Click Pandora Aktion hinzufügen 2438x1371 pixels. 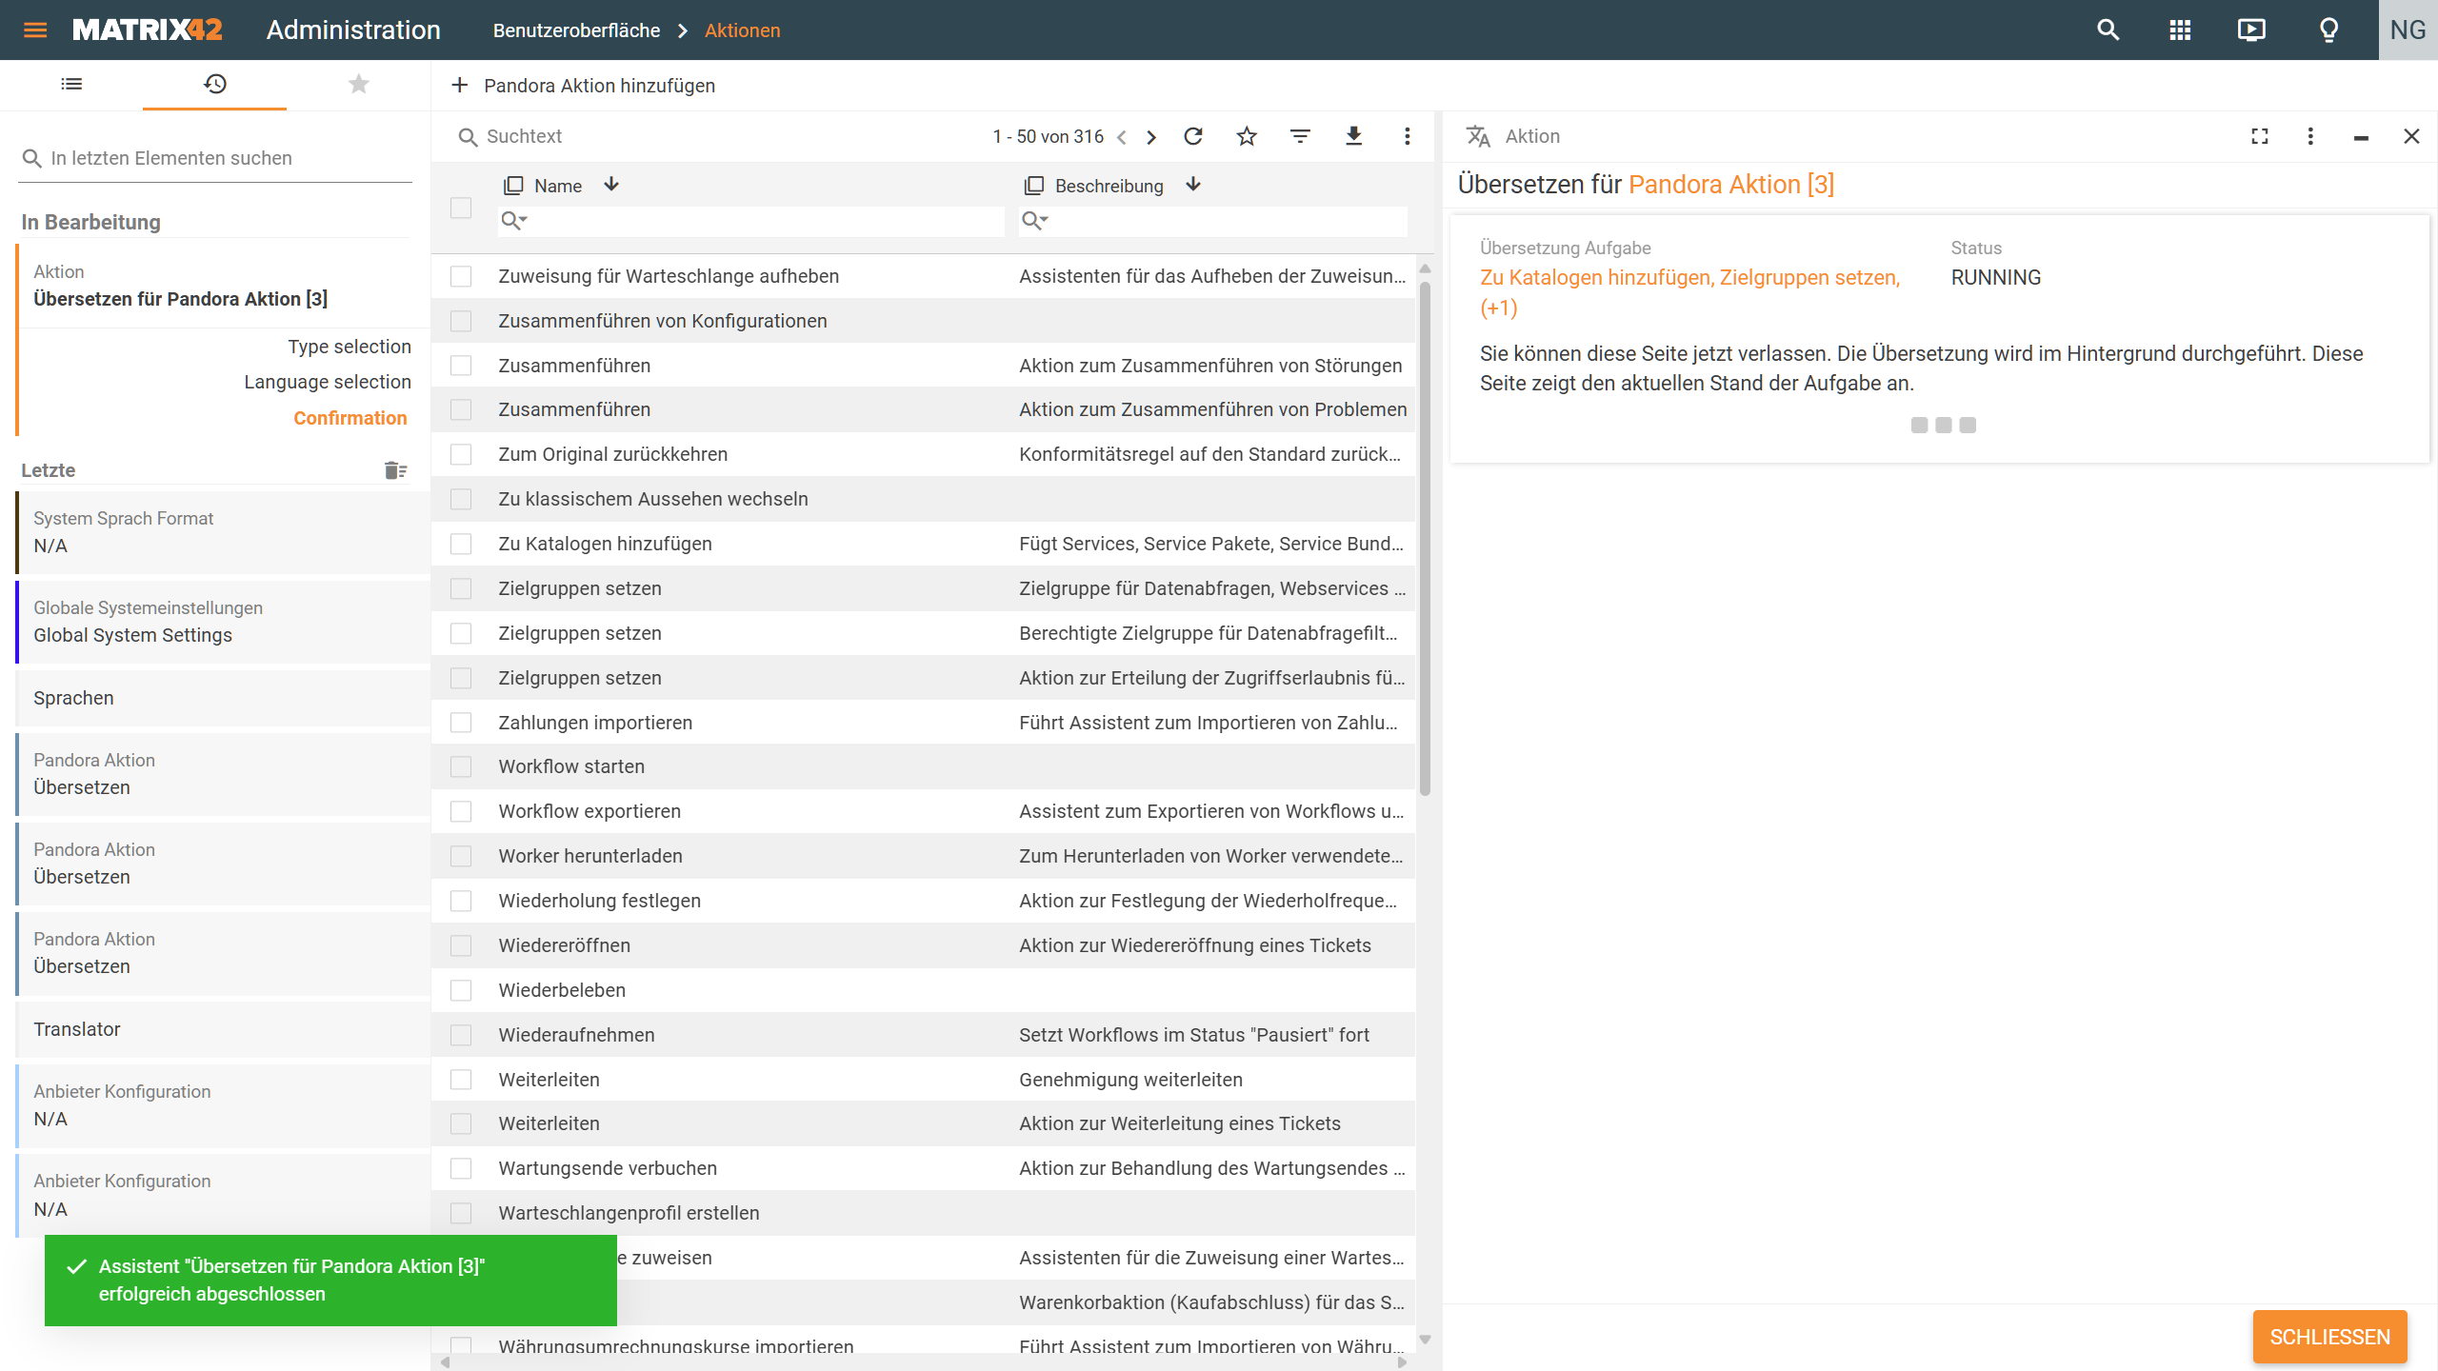click(583, 86)
